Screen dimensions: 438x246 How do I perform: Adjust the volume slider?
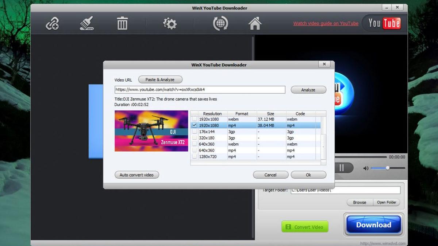(387, 168)
